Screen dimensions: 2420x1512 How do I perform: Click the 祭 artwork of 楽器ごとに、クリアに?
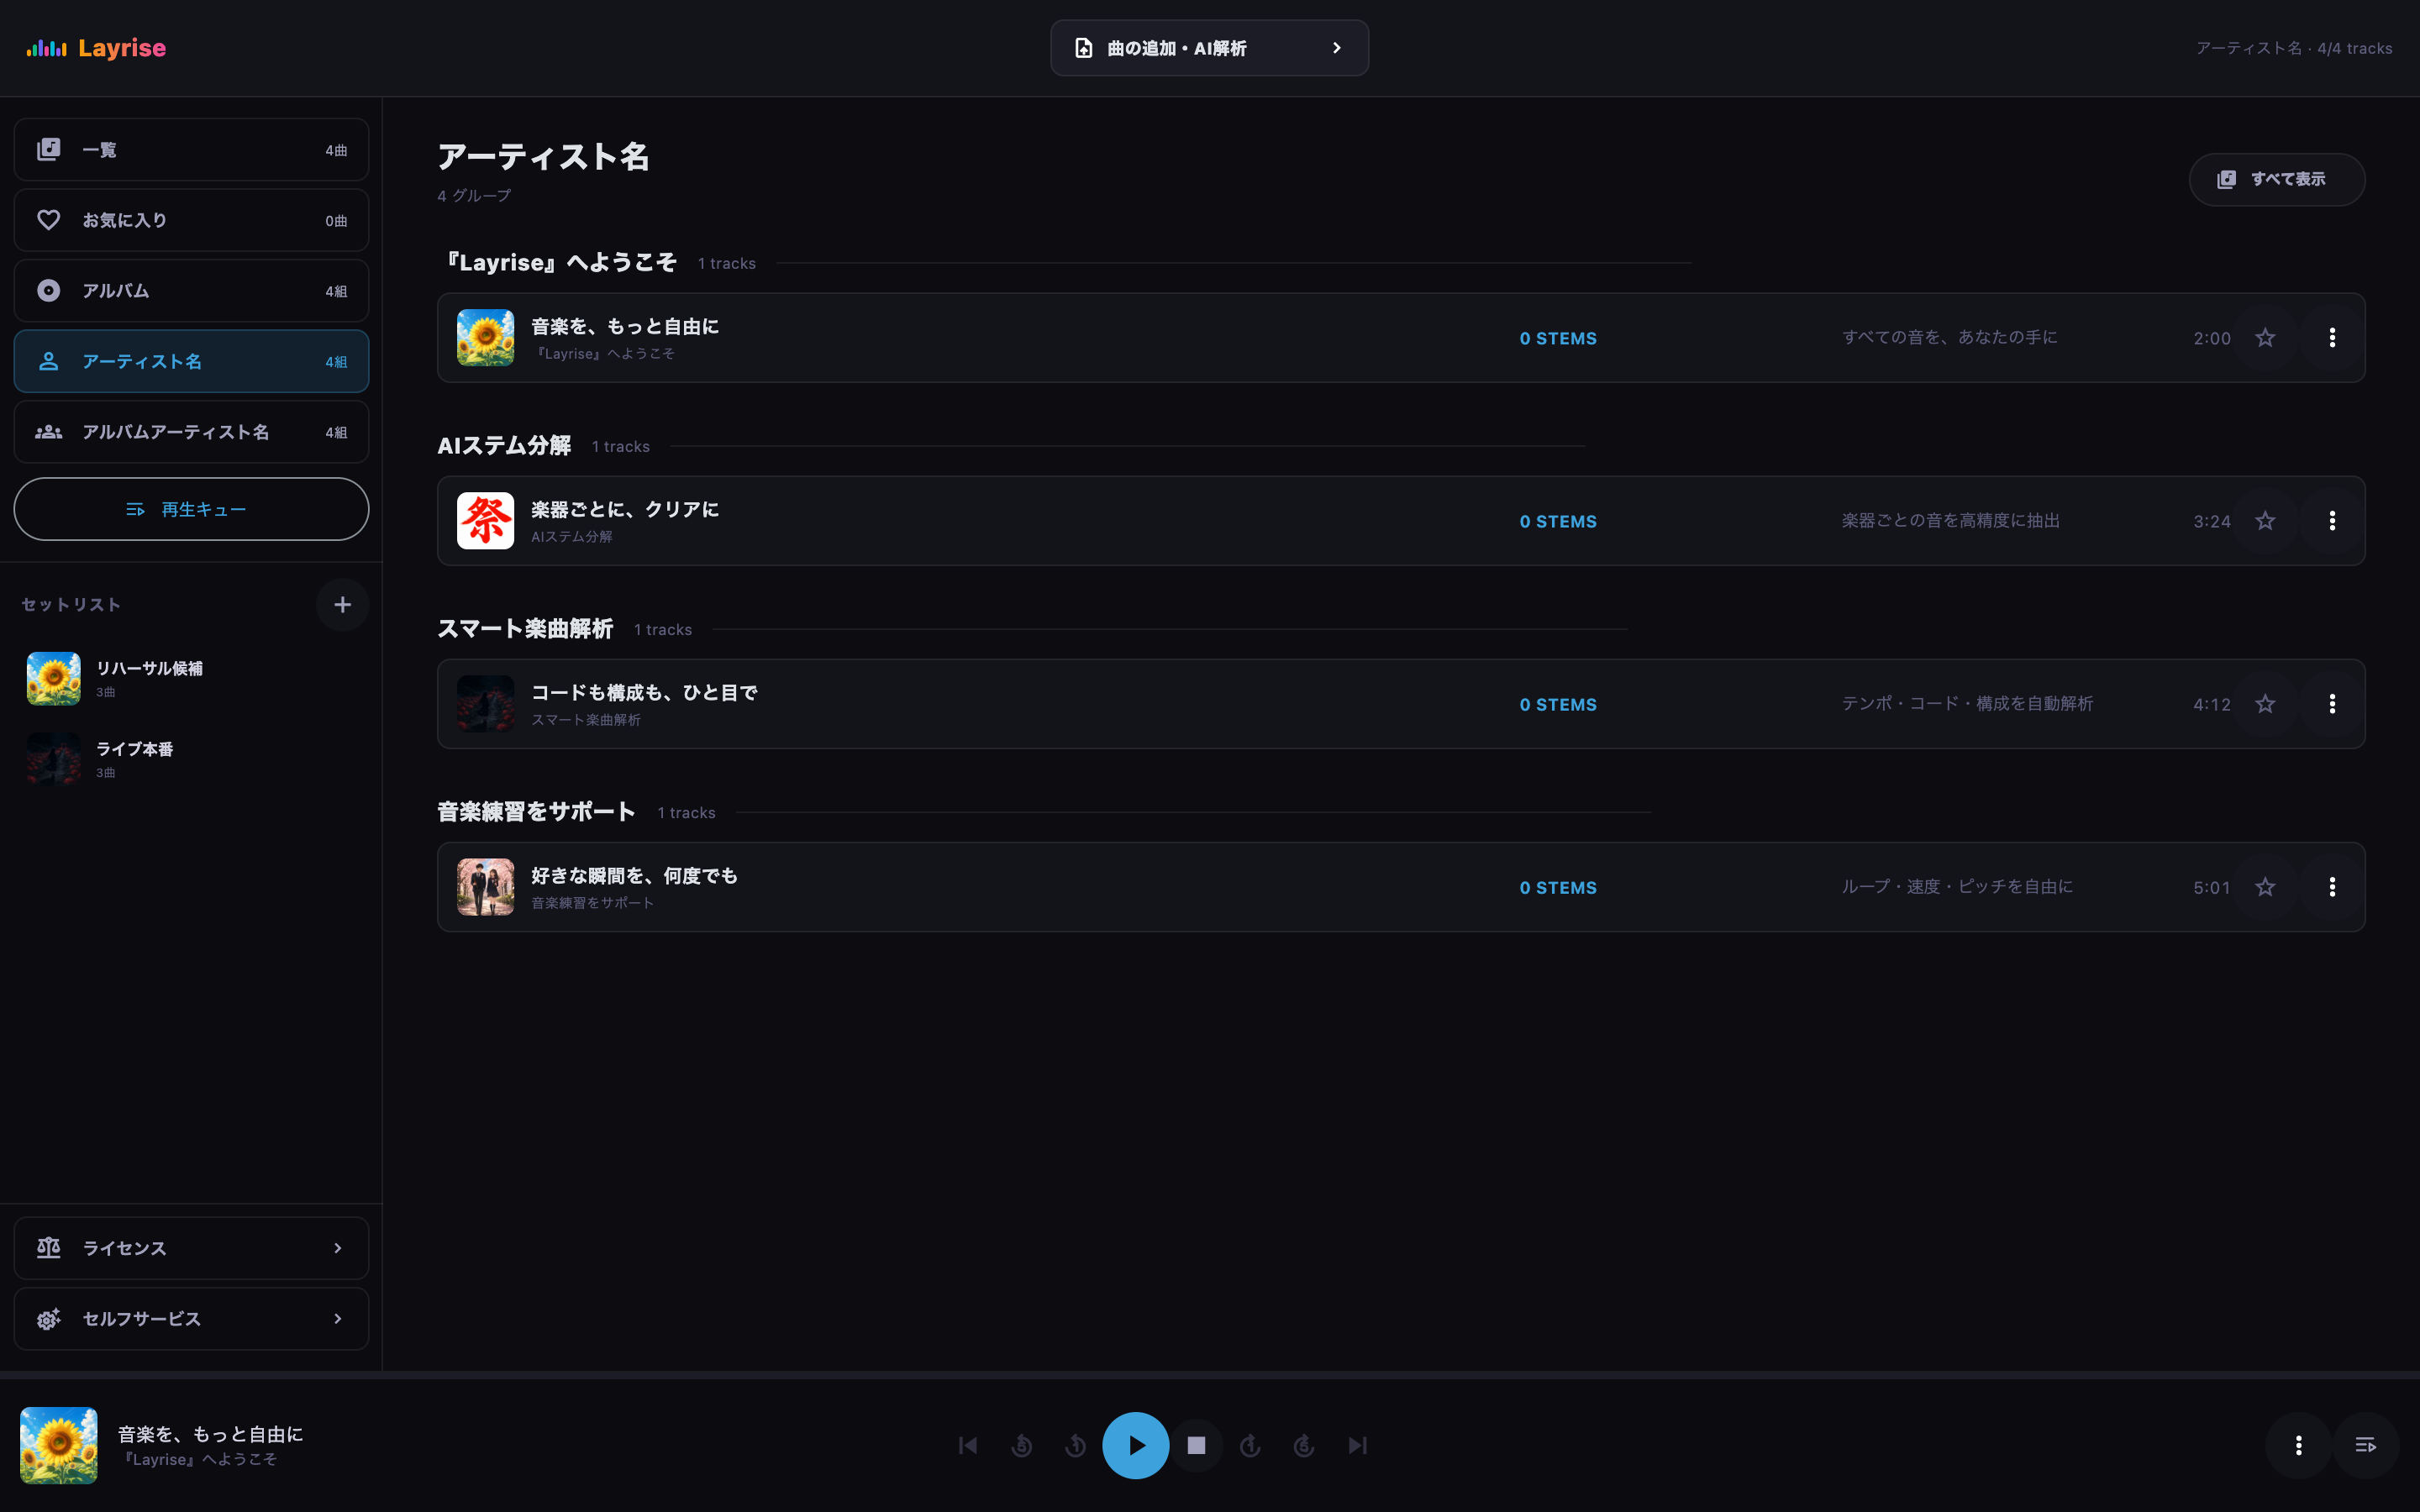[x=486, y=521]
